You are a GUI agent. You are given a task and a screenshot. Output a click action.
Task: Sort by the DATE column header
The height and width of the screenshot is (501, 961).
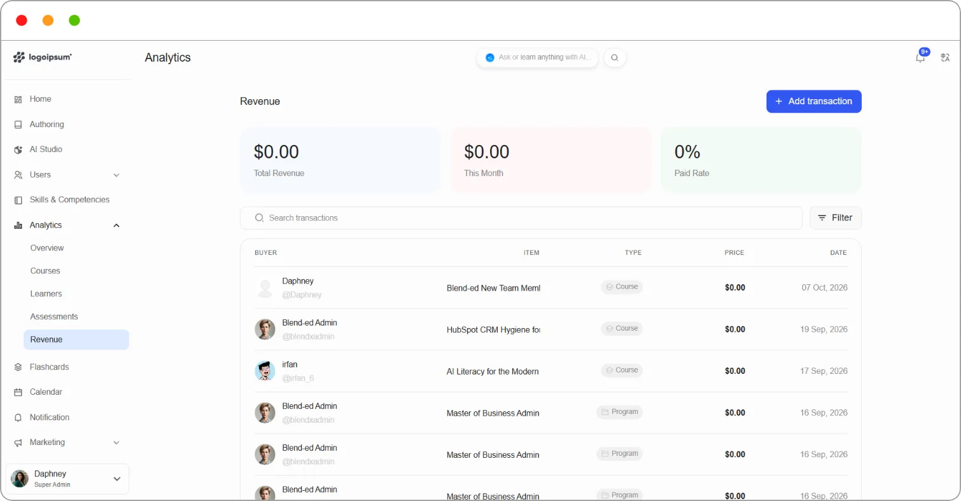[838, 253]
